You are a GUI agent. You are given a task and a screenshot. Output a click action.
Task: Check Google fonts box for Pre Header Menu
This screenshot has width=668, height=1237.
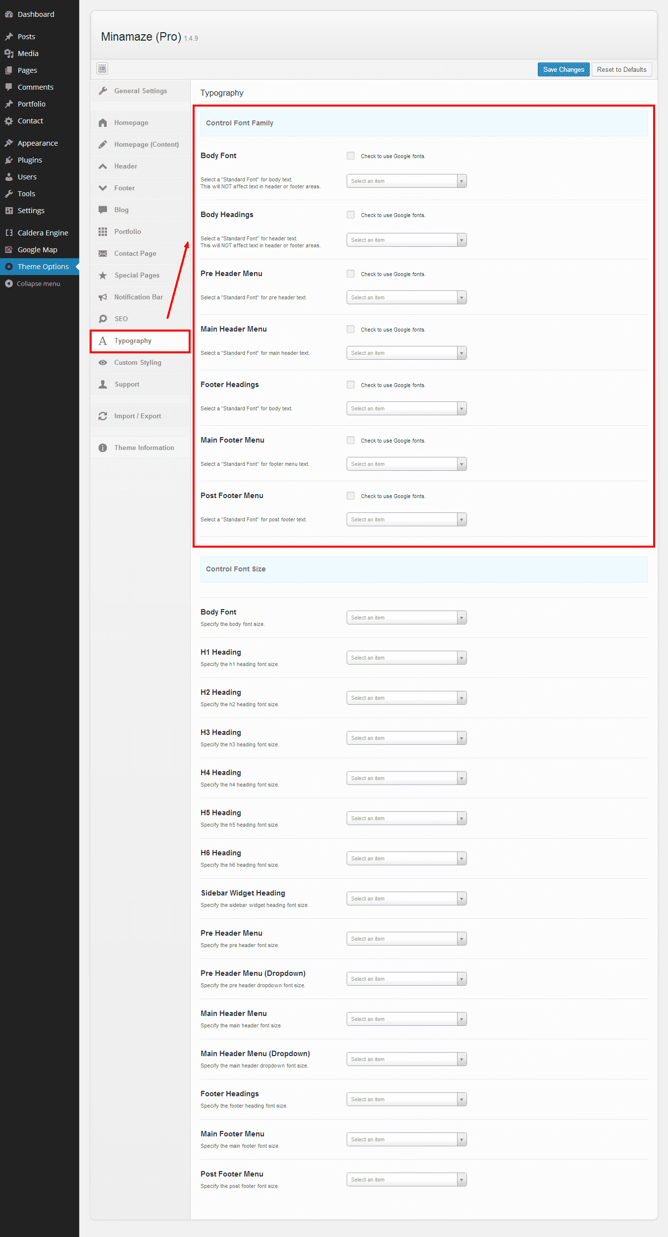(x=351, y=274)
